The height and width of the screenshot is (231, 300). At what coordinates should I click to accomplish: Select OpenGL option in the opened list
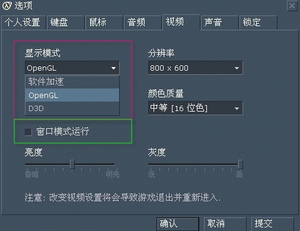[72, 95]
